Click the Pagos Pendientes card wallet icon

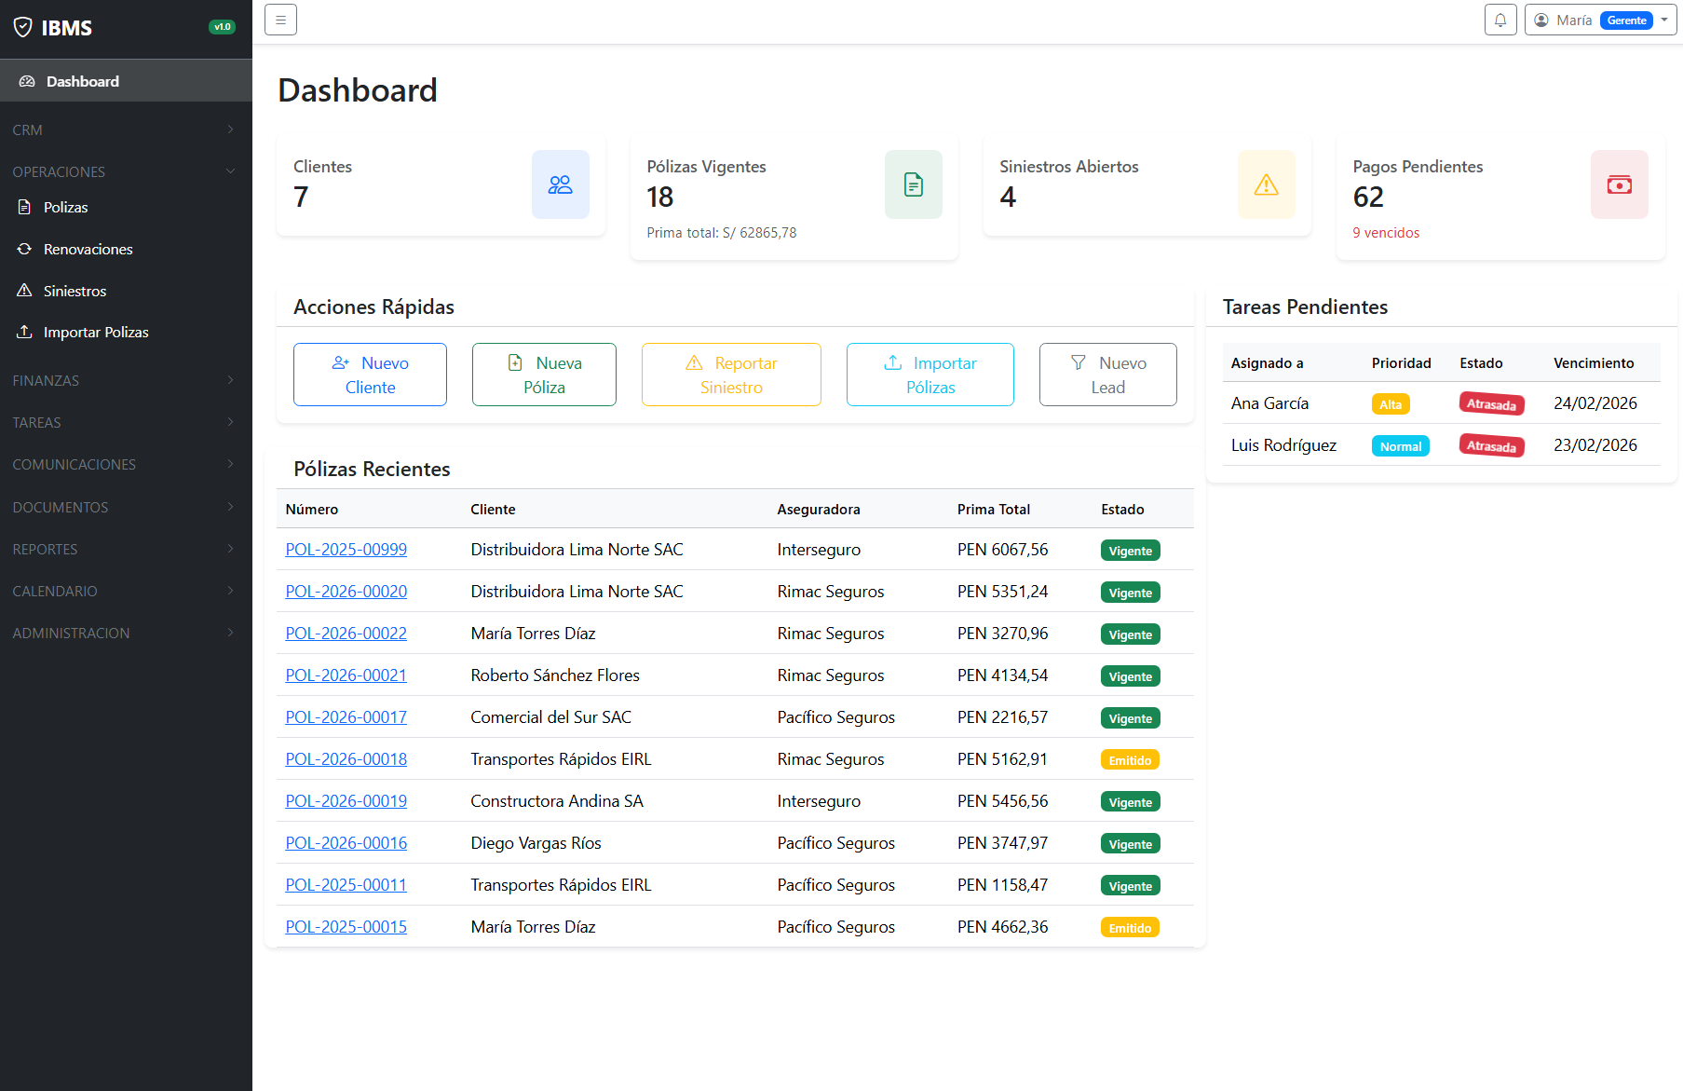coord(1620,184)
